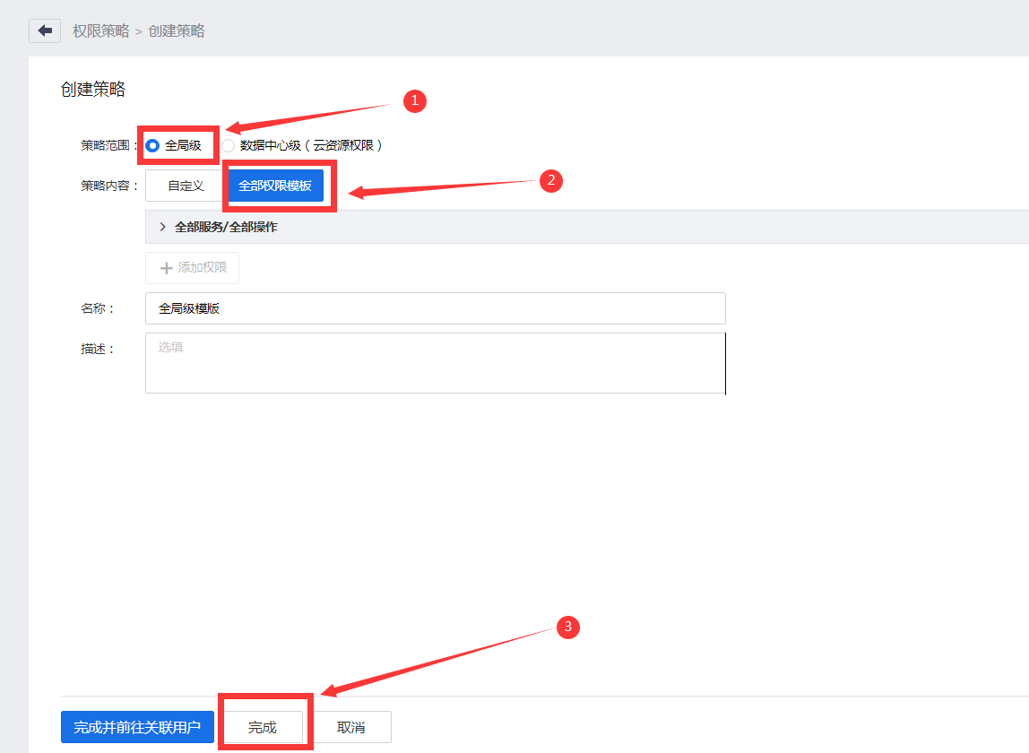Click the 创建策略 page heading

pos(93,90)
